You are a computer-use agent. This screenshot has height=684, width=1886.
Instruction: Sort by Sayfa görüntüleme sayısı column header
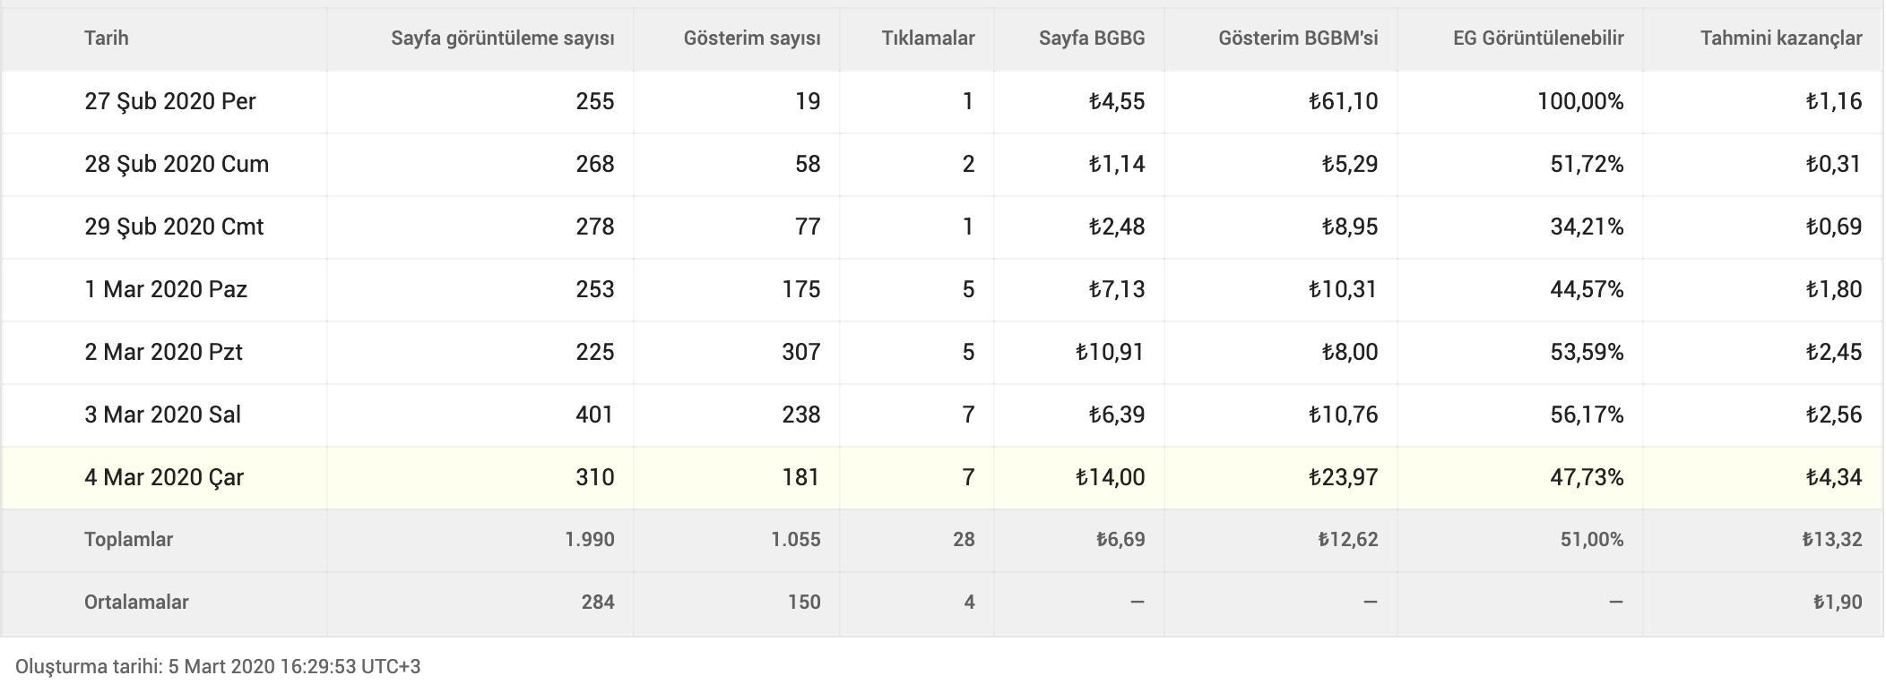click(502, 38)
